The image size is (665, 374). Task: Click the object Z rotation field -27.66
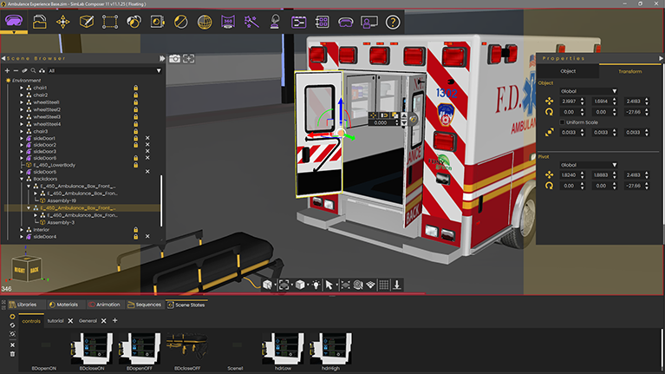[633, 112]
